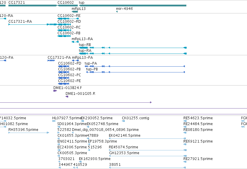The height and width of the screenshot is (169, 247).
Task: Click the EN02411.5prime EST label
Action: pos(72,142)
